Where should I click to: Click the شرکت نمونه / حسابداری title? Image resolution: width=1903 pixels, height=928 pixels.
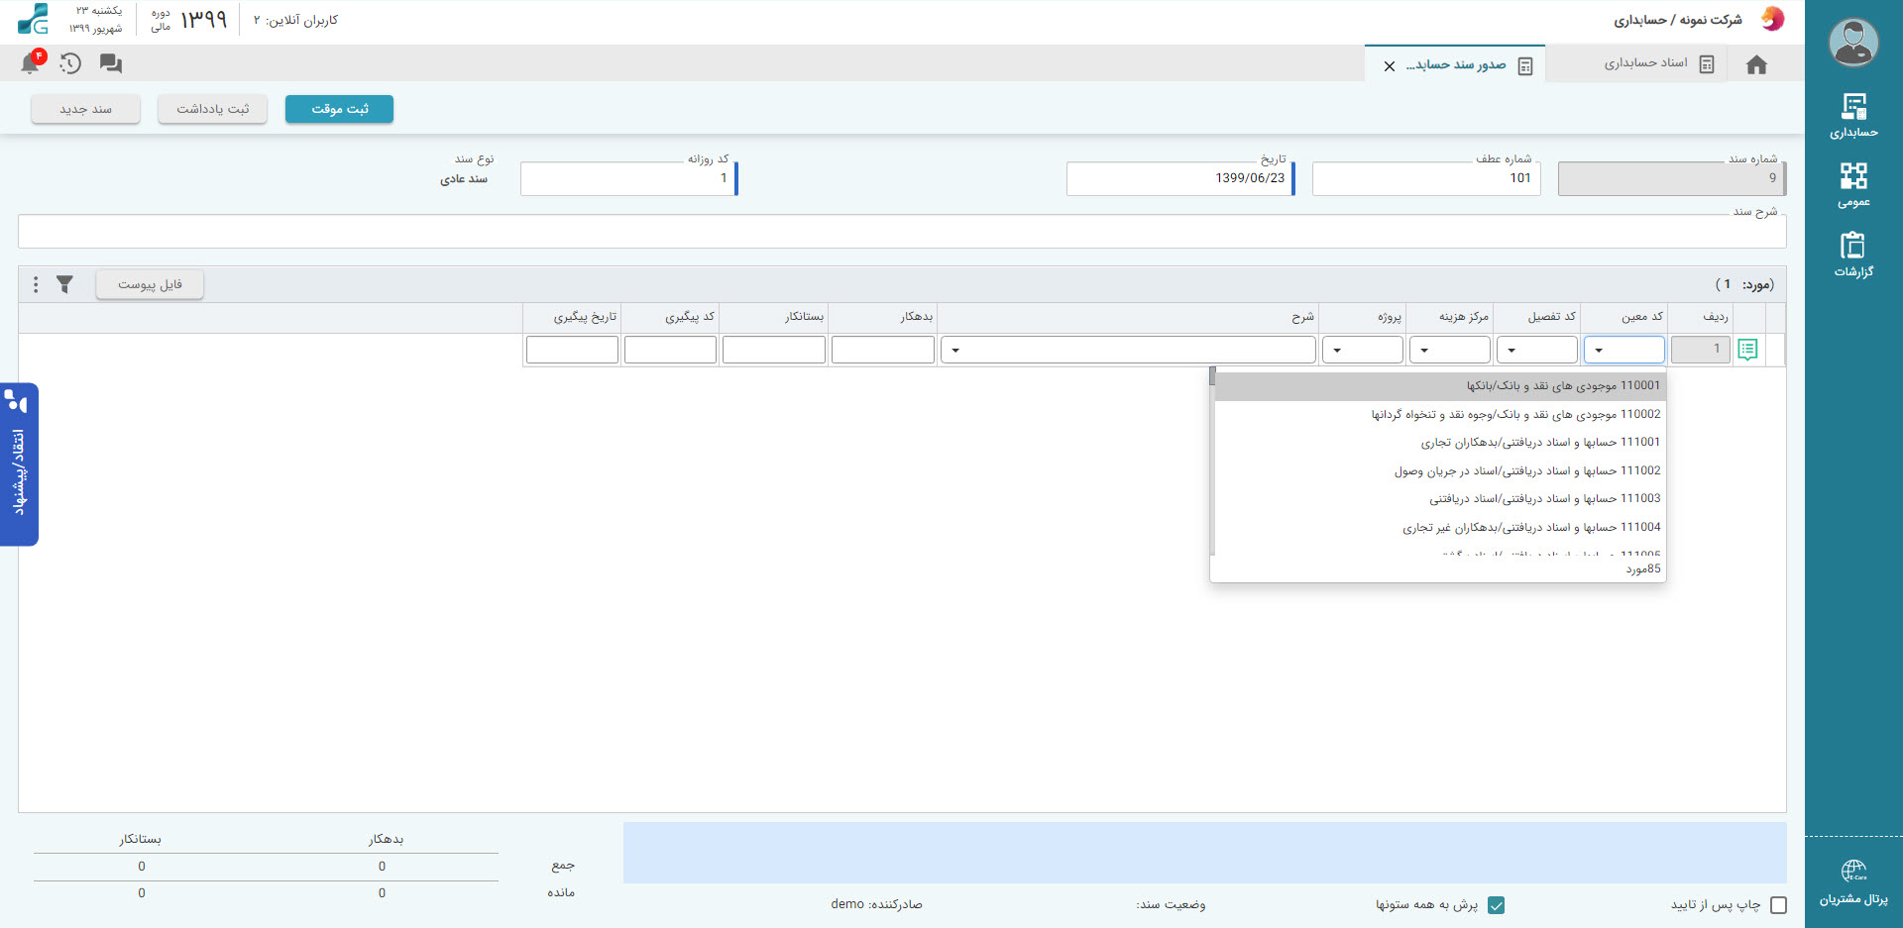[x=1677, y=20]
